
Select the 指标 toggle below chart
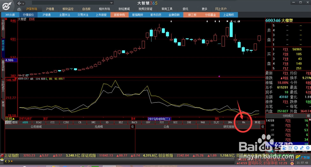pos(8,123)
